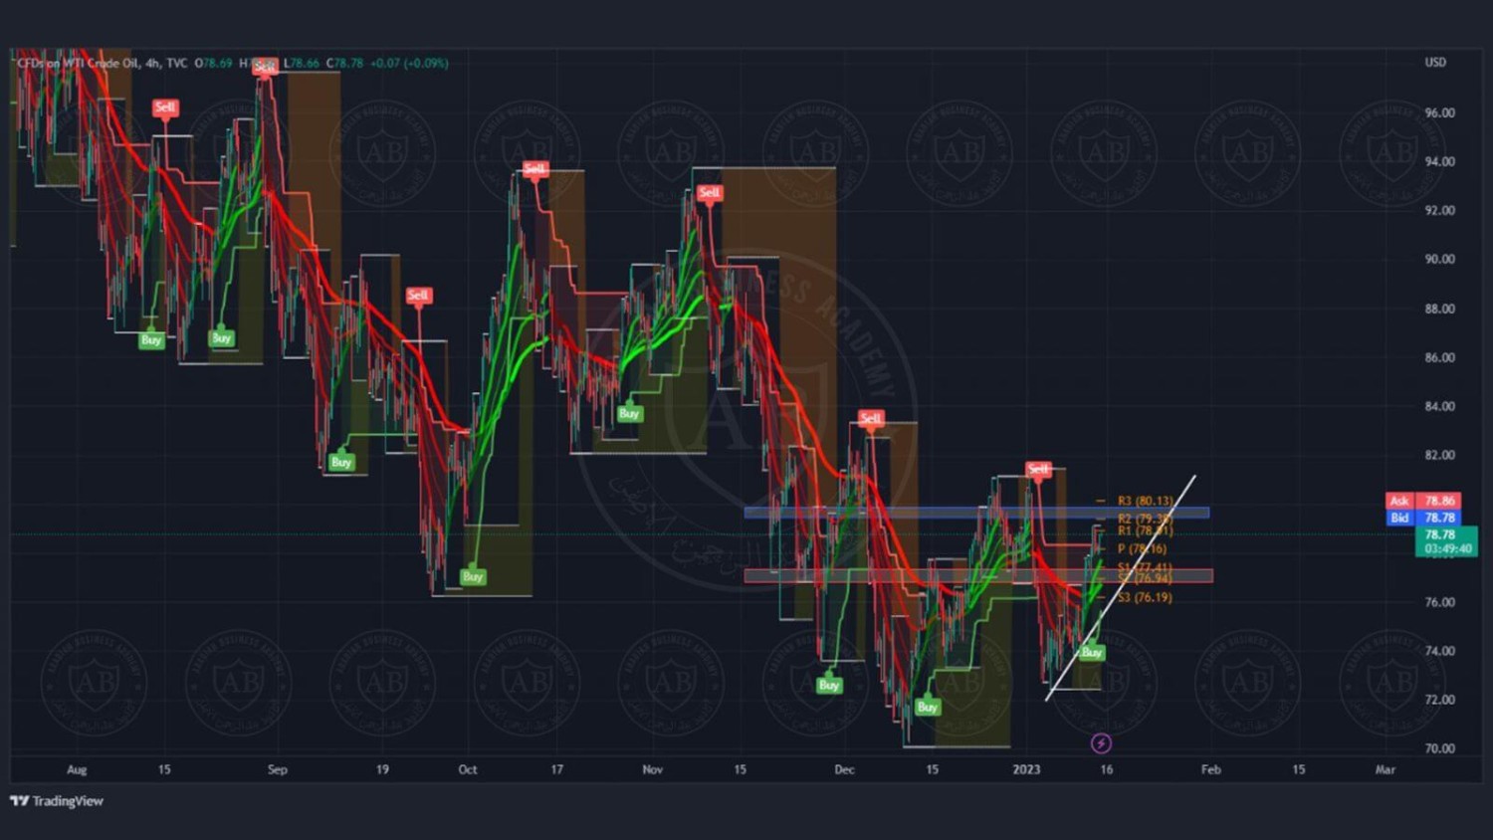Click the Bid 78.78 price label
The height and width of the screenshot is (840, 1493).
coord(1423,518)
